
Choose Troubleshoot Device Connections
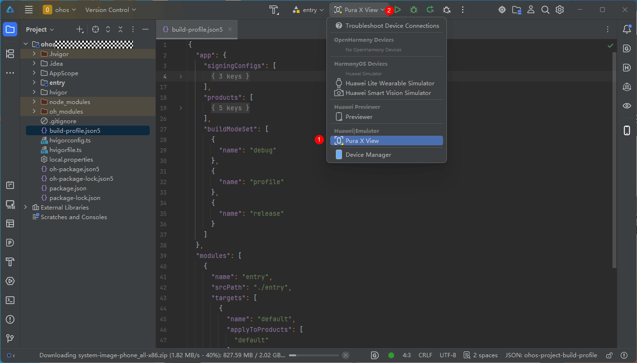(x=387, y=26)
